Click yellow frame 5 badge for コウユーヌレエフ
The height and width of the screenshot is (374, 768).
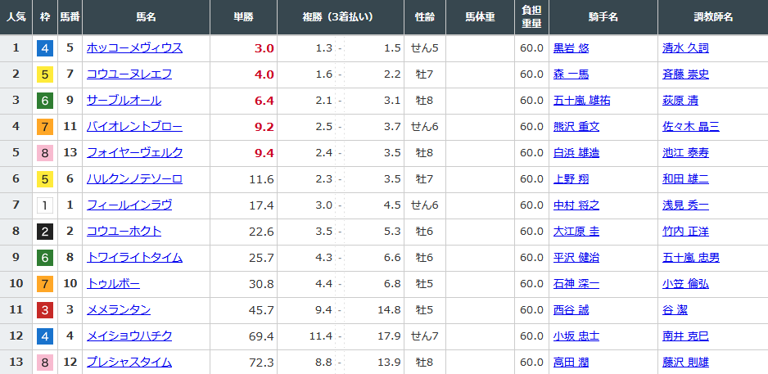click(x=45, y=74)
